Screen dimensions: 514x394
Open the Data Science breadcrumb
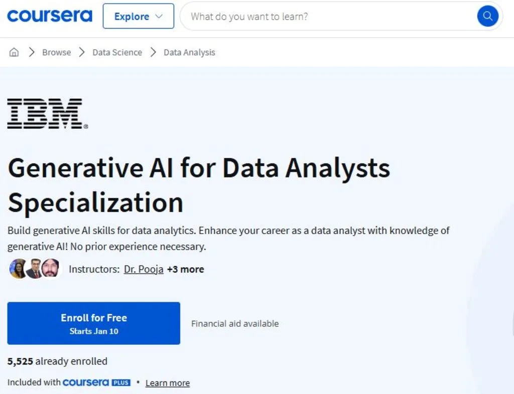pyautogui.click(x=117, y=52)
